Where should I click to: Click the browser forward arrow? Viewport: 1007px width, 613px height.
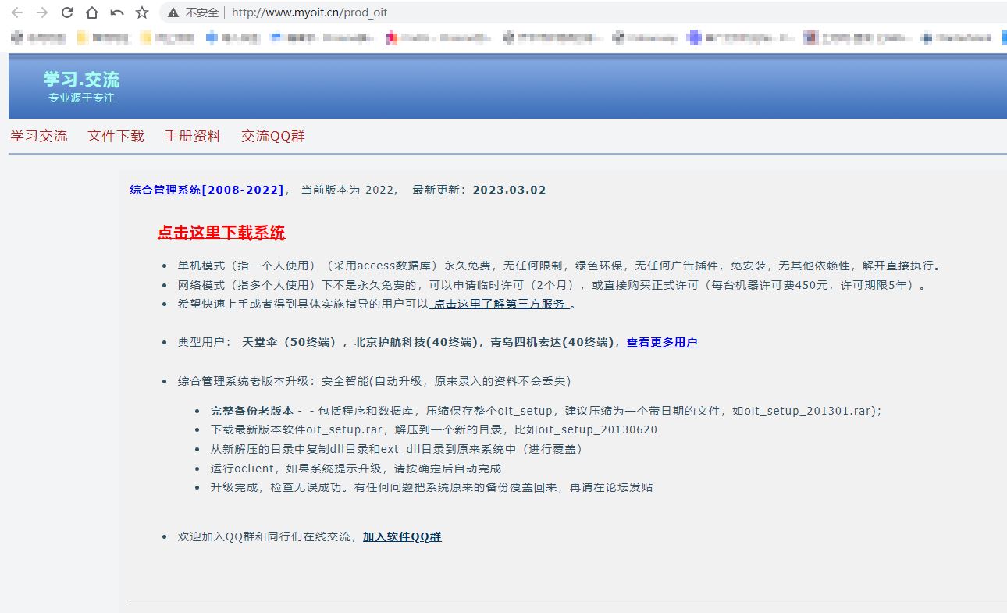click(42, 12)
